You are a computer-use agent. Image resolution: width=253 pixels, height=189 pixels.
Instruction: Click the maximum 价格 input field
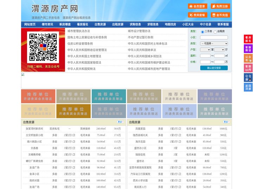point(219,62)
